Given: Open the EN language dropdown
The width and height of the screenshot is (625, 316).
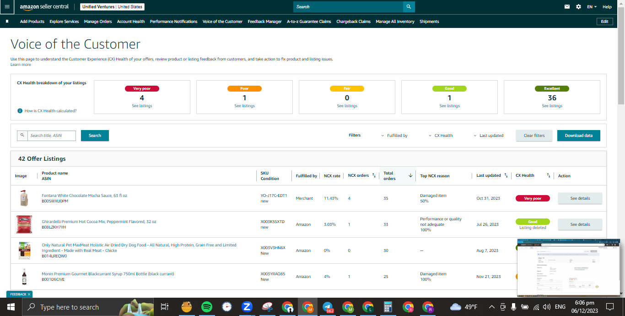Looking at the screenshot, I should (x=592, y=7).
